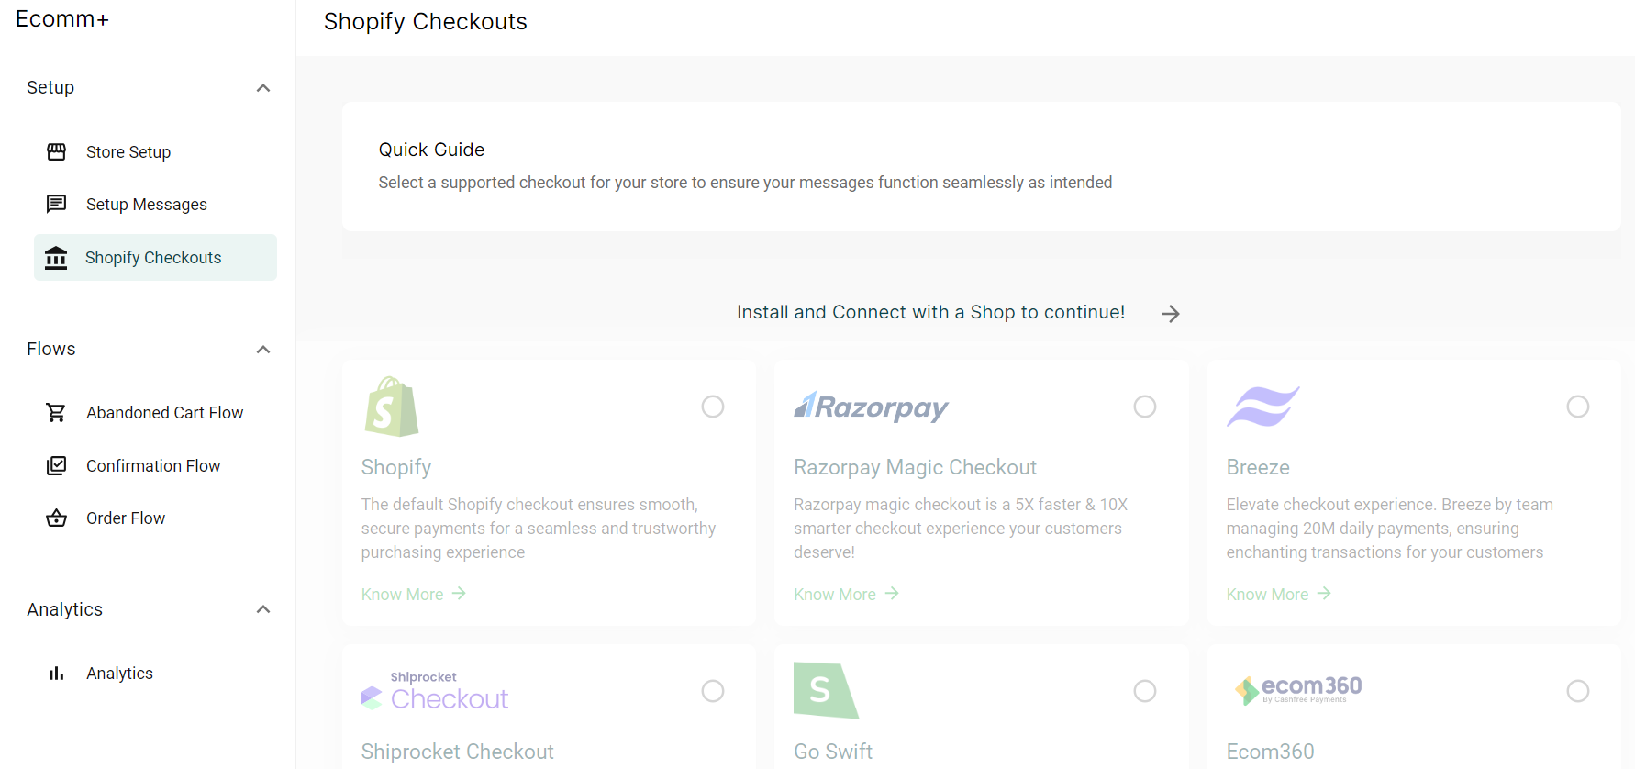Click arrow next to Install and Connect
Image resolution: width=1635 pixels, height=769 pixels.
click(1170, 314)
